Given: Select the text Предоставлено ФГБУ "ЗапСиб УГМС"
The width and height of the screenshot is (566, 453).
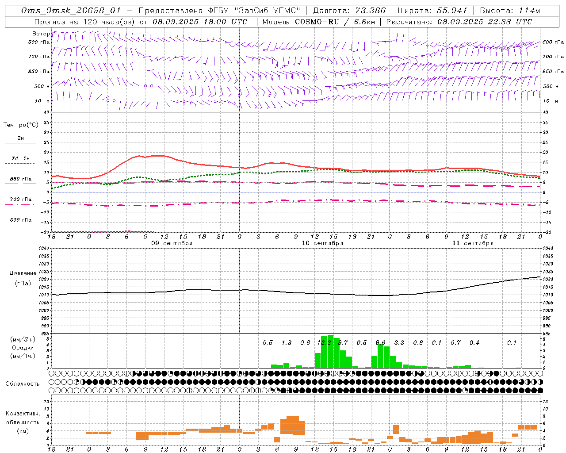Looking at the screenshot, I should tap(219, 11).
